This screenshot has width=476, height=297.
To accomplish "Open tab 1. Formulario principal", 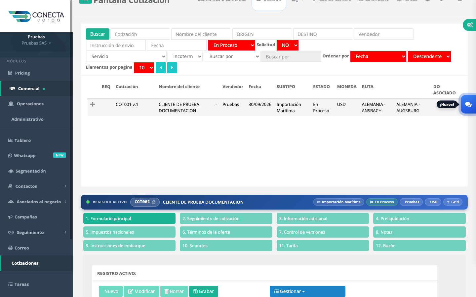I will [129, 218].
